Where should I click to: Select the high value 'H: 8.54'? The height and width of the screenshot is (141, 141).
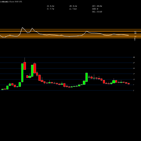pos(73,6)
